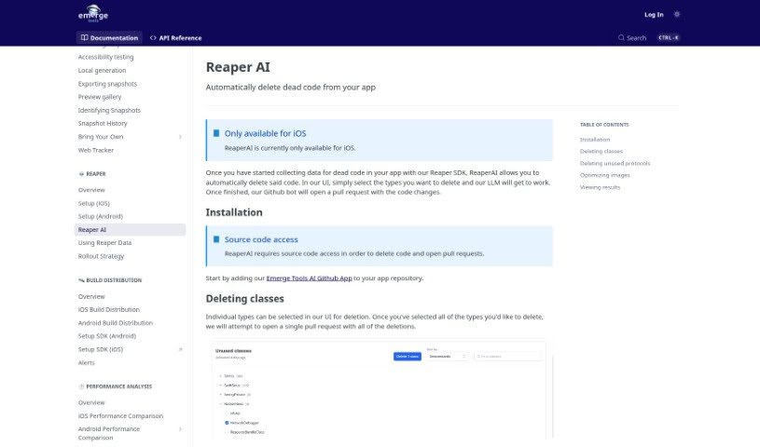
Task: Open the Unused classes screenshot image
Action: 379,391
